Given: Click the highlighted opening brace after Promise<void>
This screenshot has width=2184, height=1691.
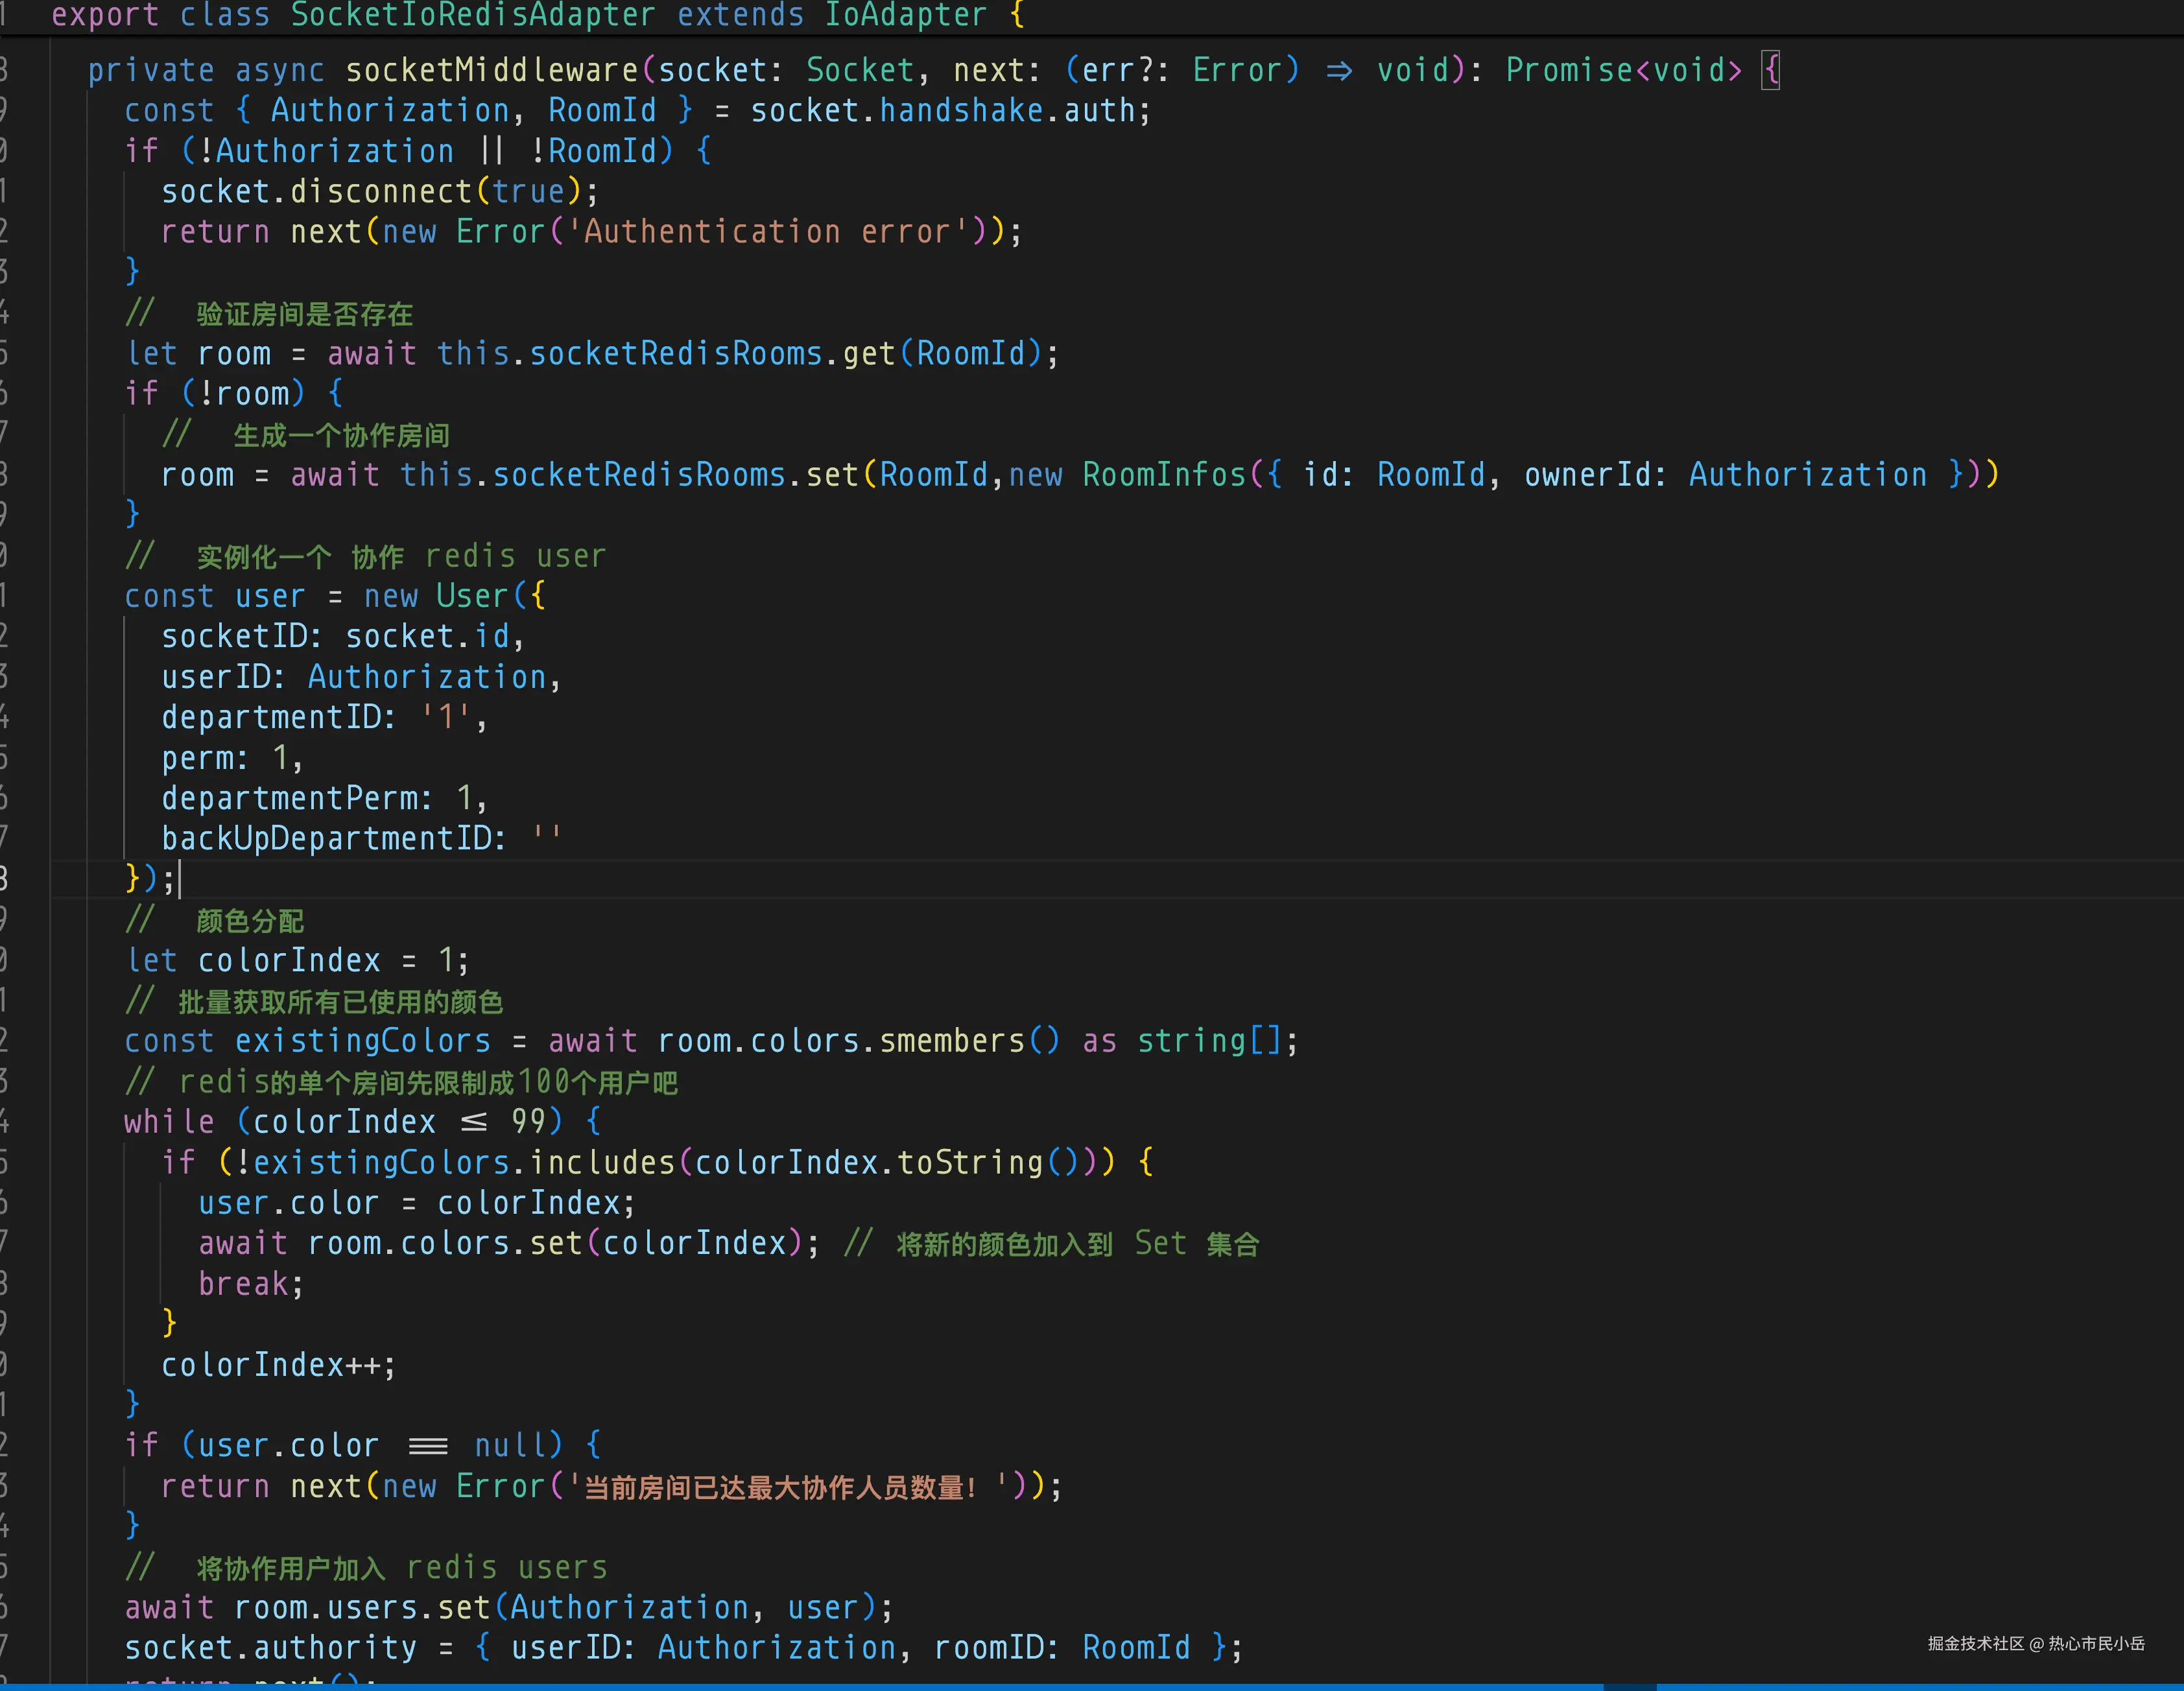Looking at the screenshot, I should (1770, 70).
